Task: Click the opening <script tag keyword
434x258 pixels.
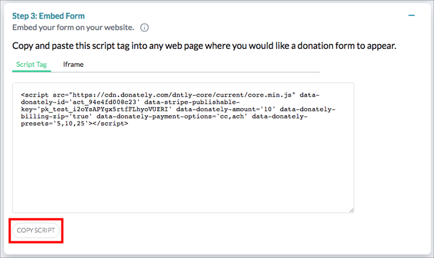Action: tap(35, 95)
